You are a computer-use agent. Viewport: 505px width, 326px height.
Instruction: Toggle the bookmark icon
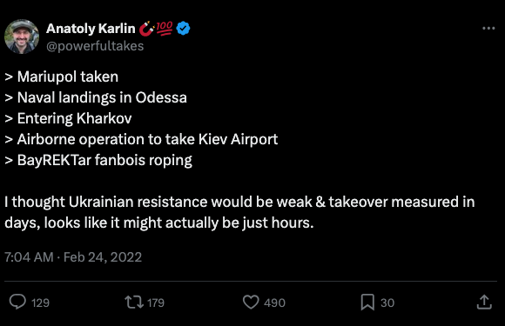click(367, 303)
